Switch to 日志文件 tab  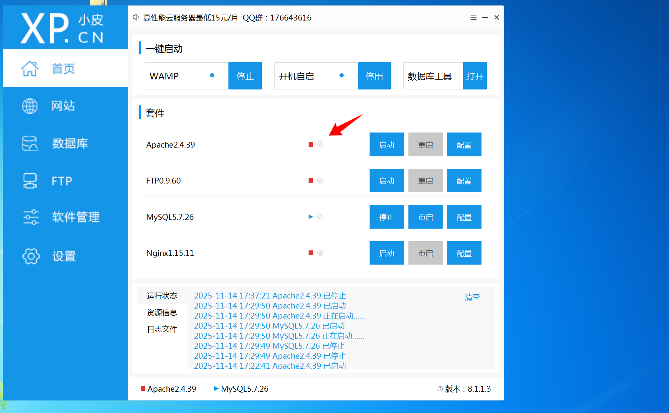pos(162,329)
